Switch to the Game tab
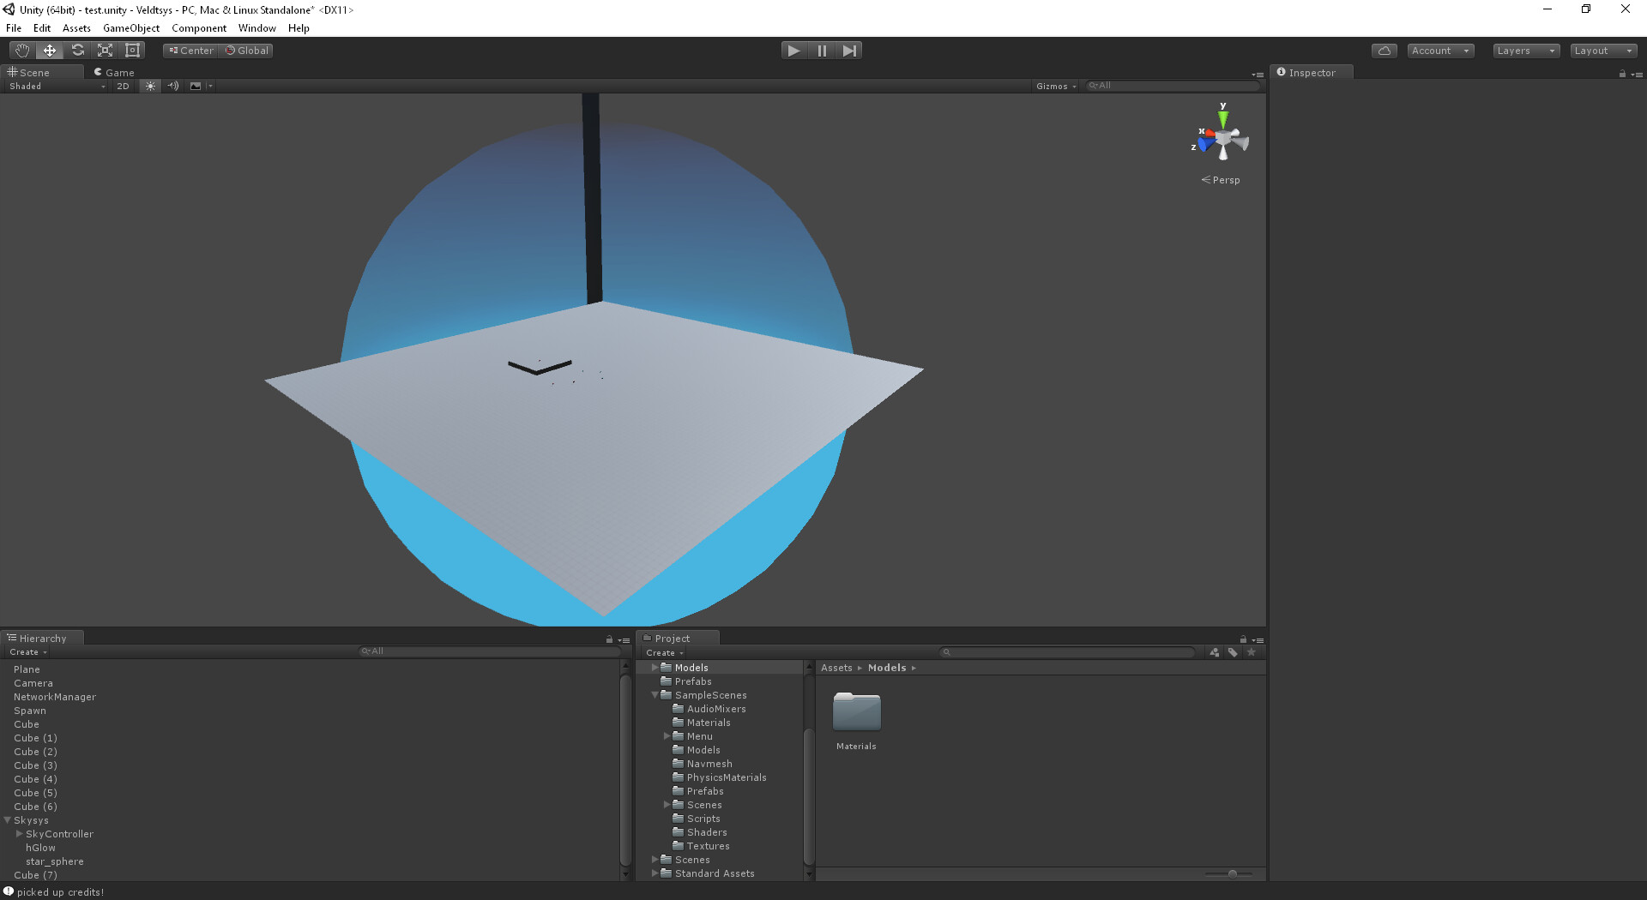 coord(114,72)
